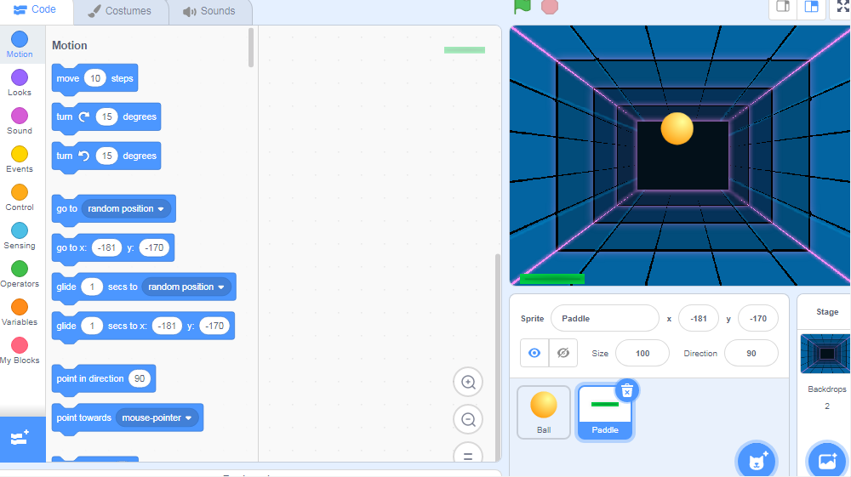Zoom in the code workspace
Viewport: 851px width, 477px height.
click(x=468, y=382)
